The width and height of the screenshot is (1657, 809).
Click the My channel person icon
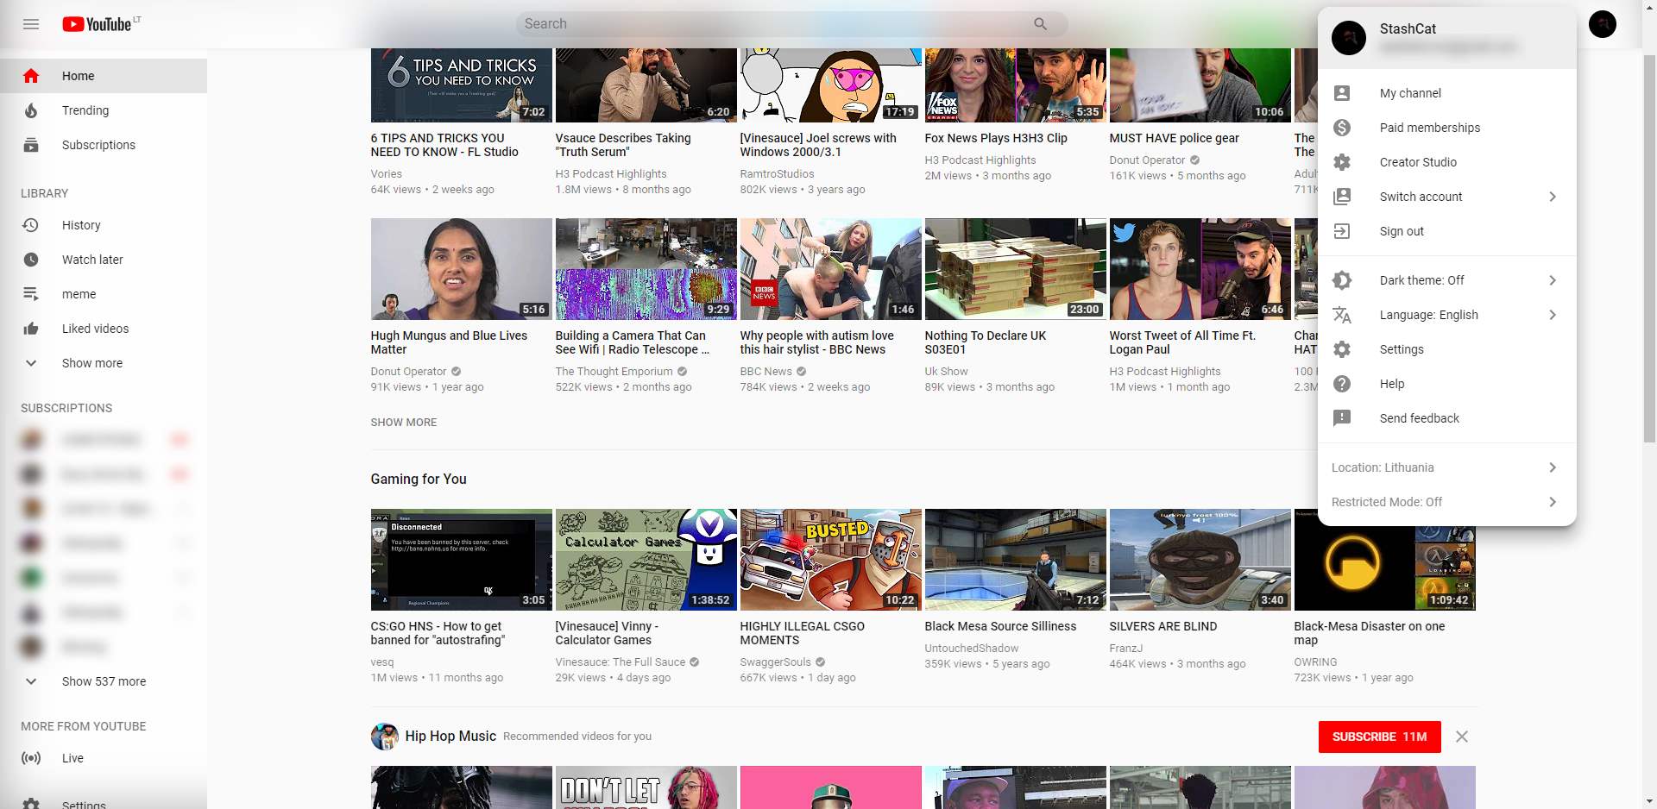pos(1342,93)
